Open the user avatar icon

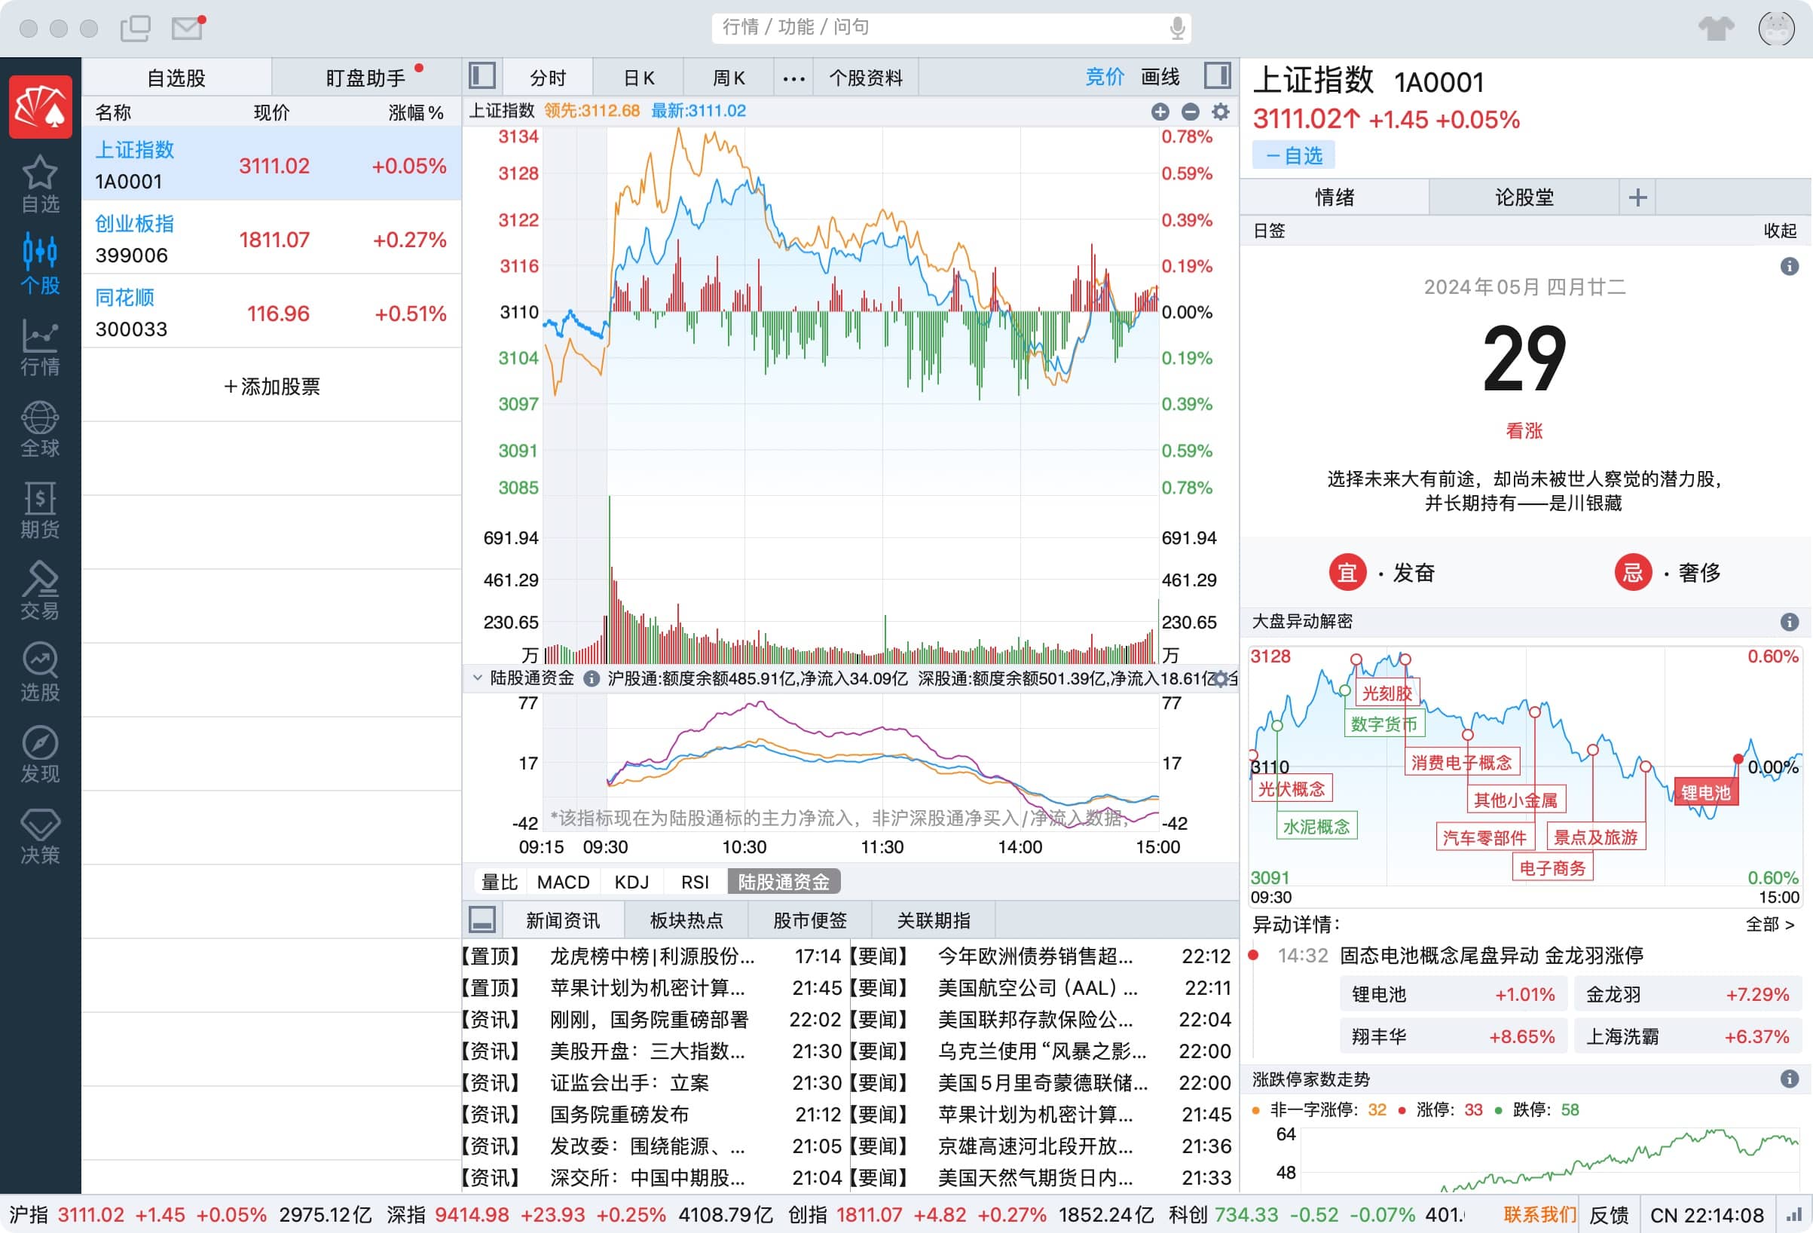[x=1776, y=28]
